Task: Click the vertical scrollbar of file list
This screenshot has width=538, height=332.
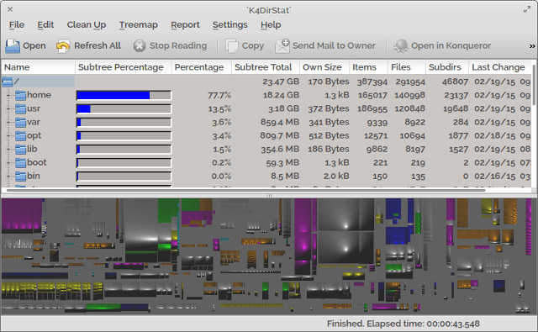Action: coord(534,85)
